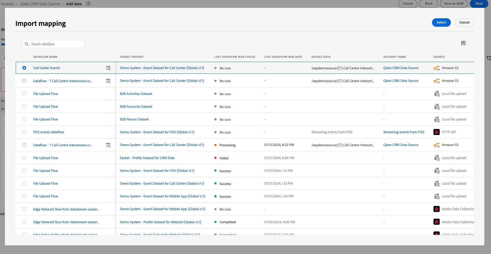
Task: Click the search magnifier icon
Action: tap(27, 44)
